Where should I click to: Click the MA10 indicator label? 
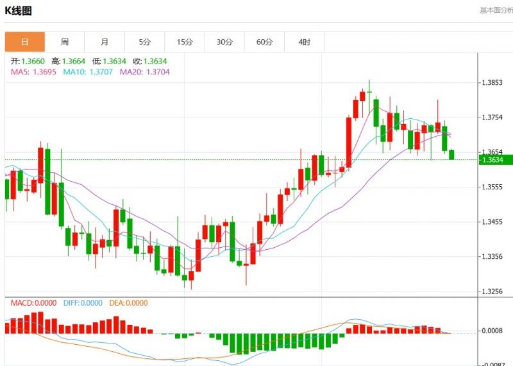click(88, 72)
